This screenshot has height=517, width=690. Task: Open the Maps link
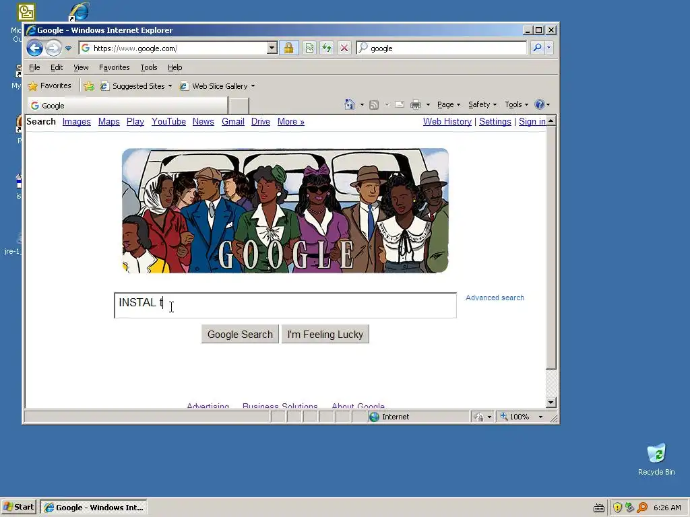click(108, 122)
